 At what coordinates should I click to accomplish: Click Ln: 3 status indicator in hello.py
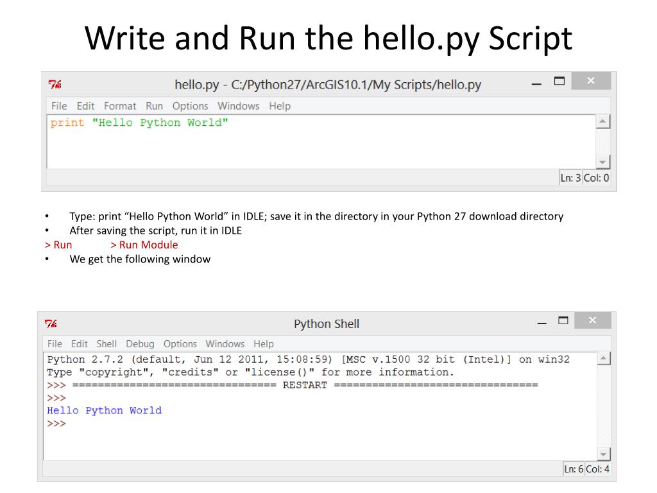point(570,178)
